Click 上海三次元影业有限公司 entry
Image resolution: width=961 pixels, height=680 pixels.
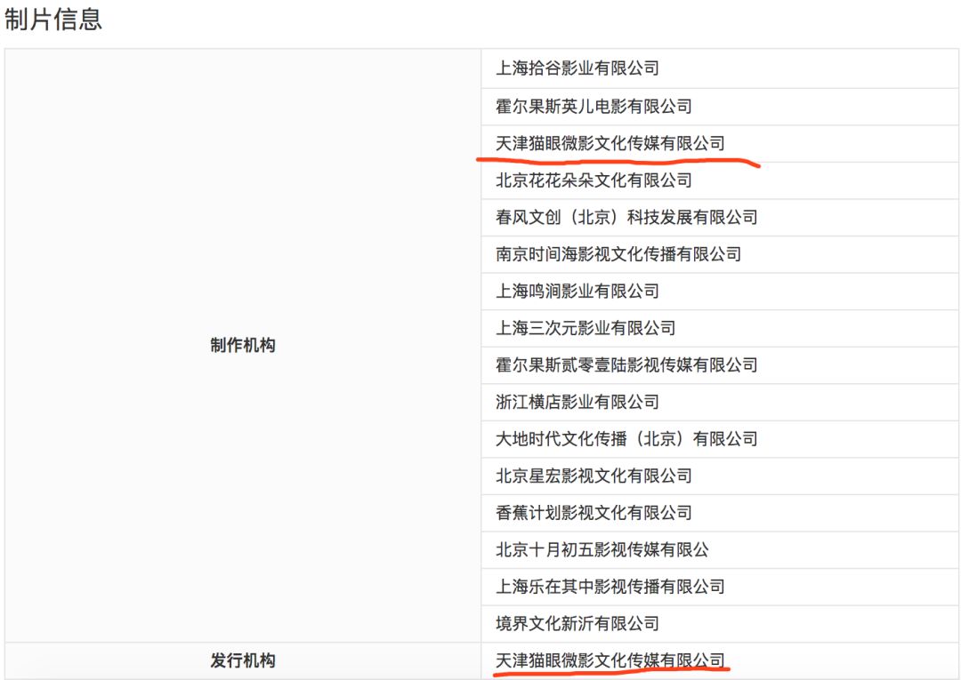pos(585,328)
